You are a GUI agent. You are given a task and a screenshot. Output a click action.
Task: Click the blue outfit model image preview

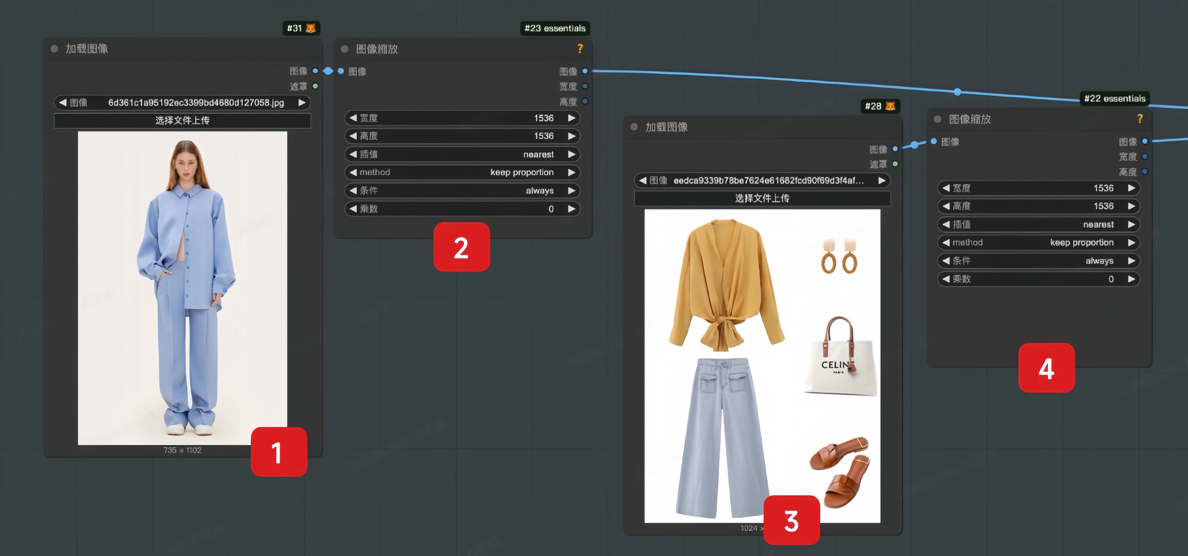point(182,288)
